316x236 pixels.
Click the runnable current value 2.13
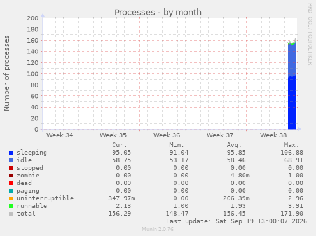pyautogui.click(x=123, y=206)
